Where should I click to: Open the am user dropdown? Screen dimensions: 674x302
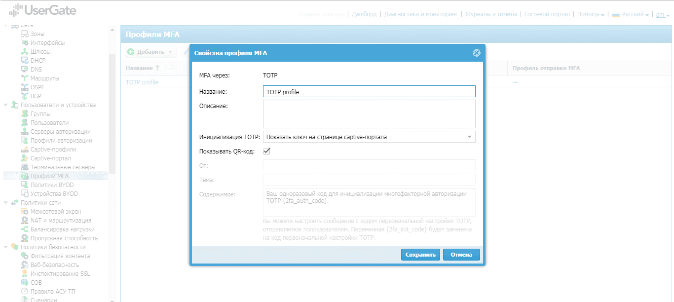pyautogui.click(x=663, y=14)
